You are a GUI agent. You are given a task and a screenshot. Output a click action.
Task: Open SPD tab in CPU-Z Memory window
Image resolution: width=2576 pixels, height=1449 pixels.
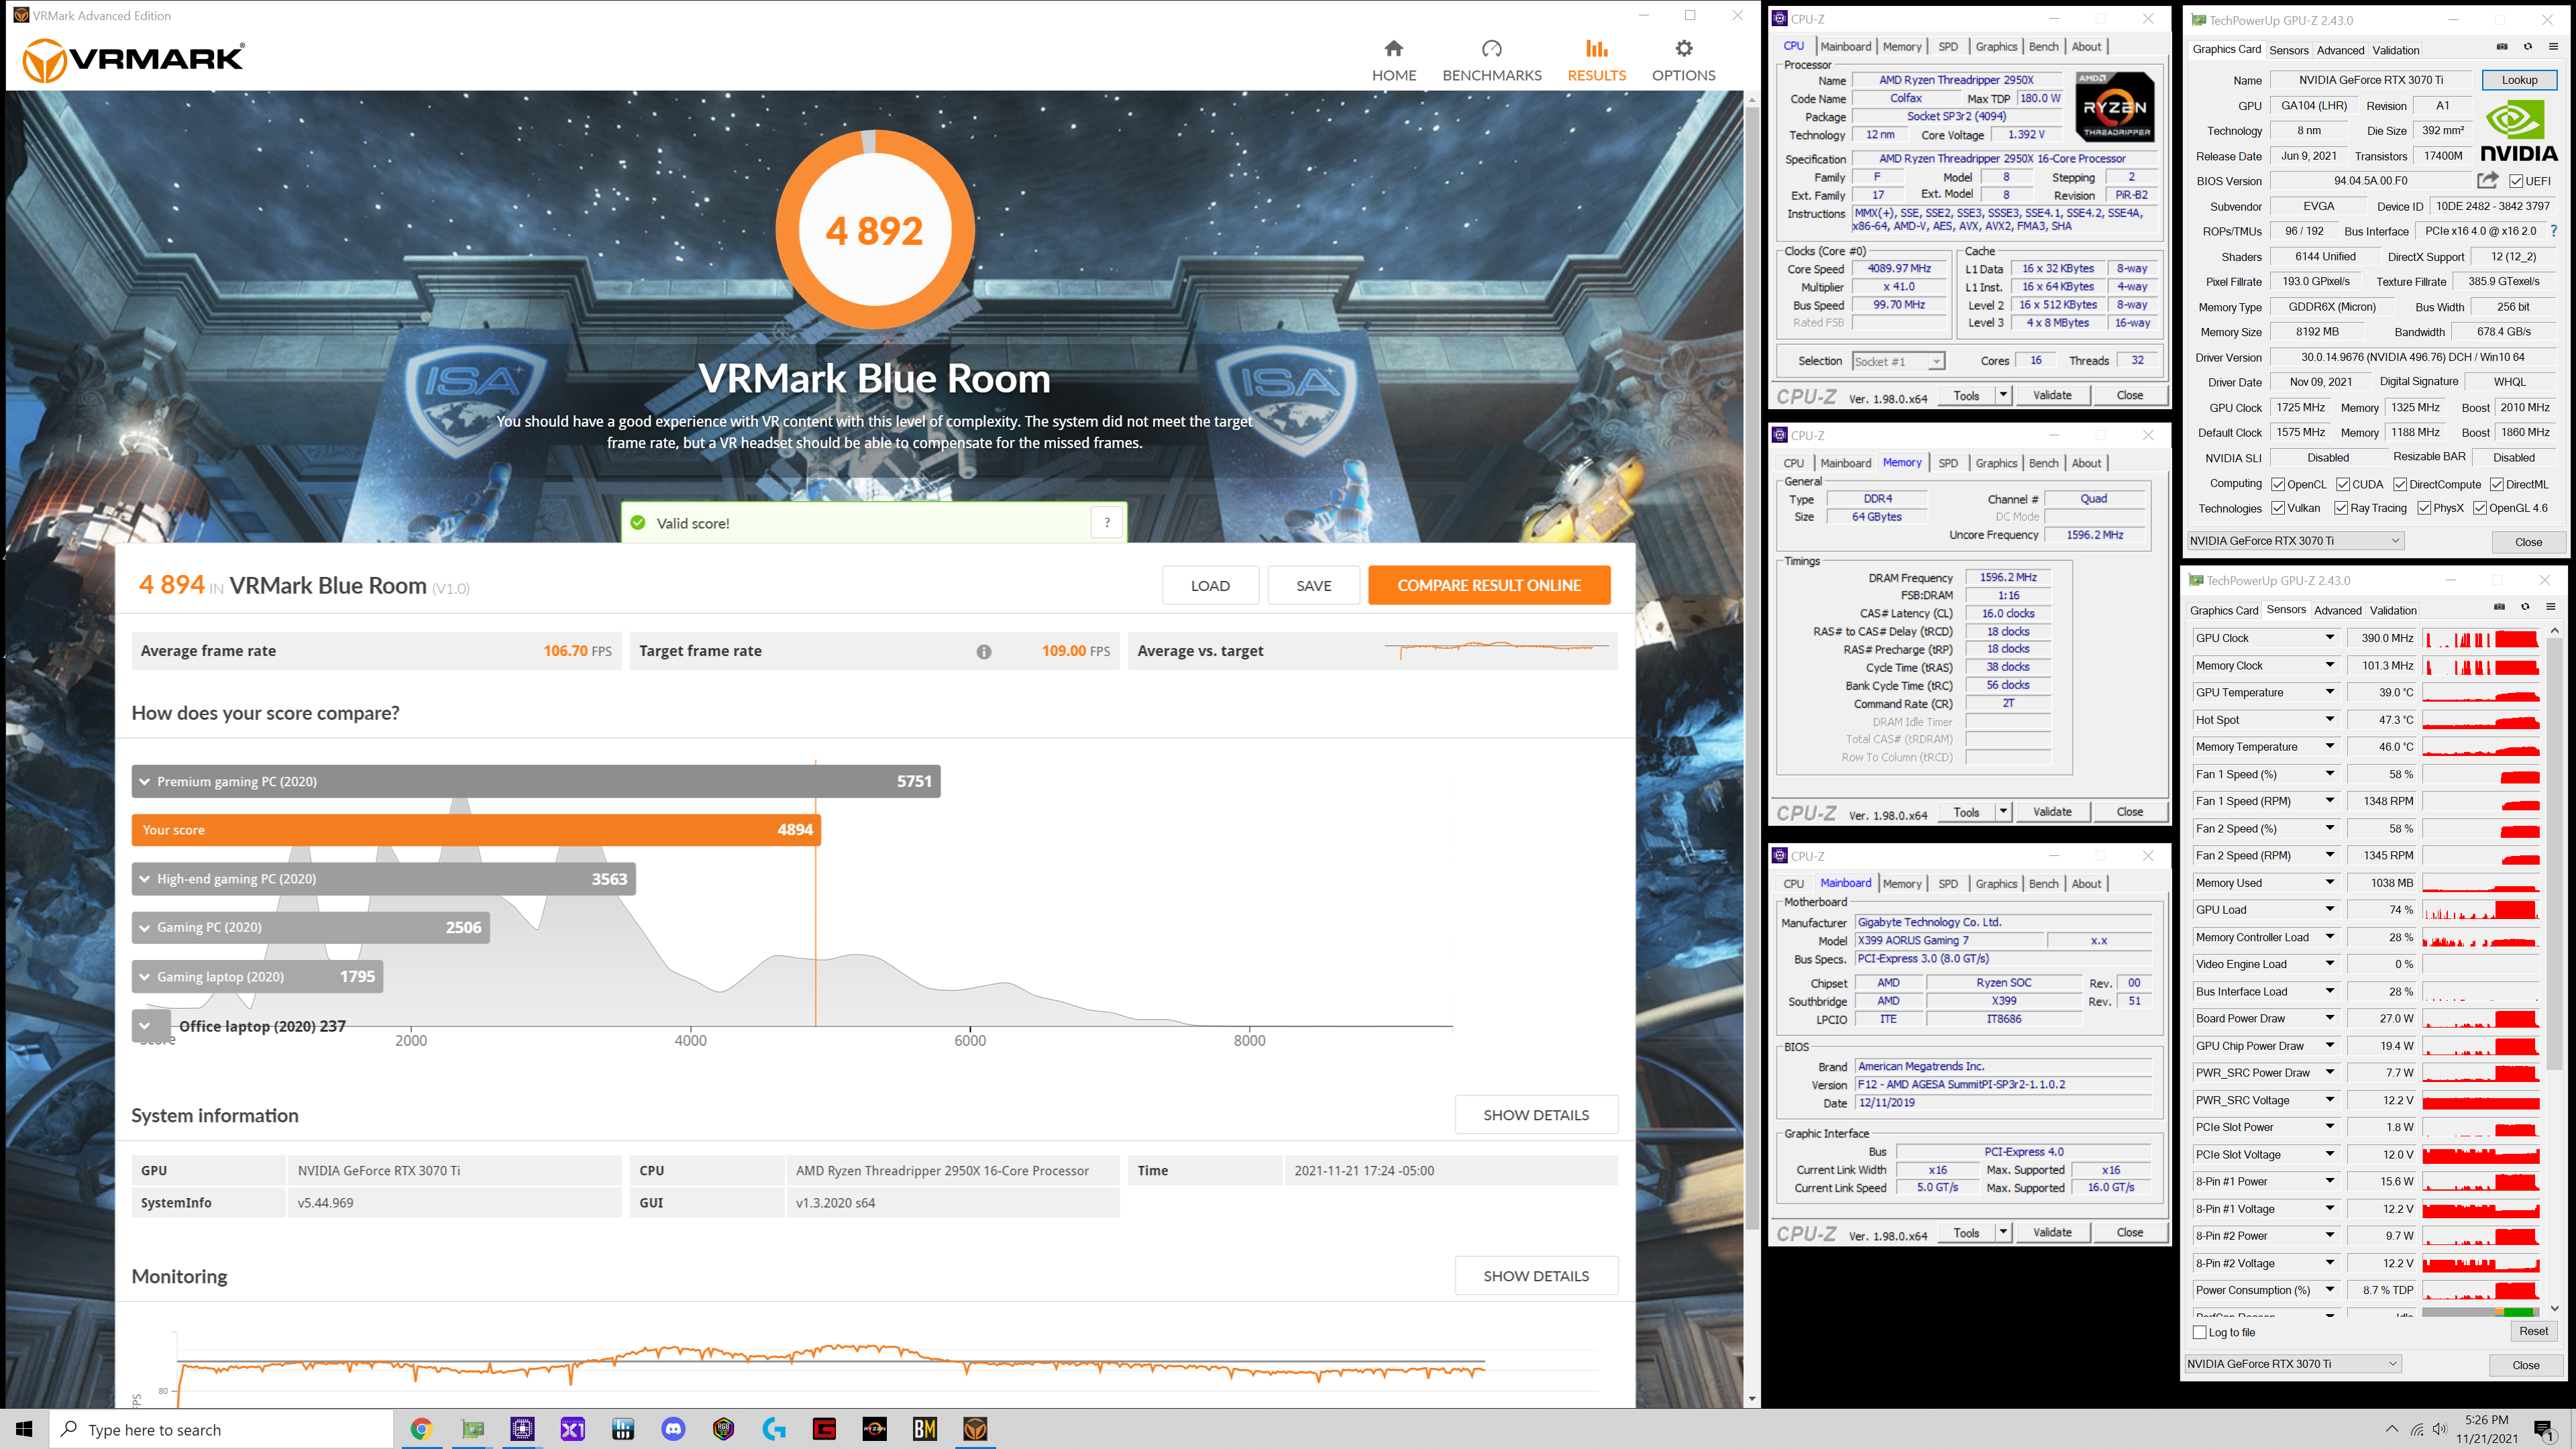tap(1948, 463)
